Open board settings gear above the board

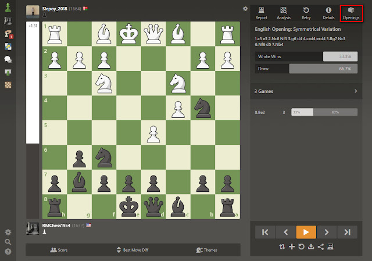point(245,9)
